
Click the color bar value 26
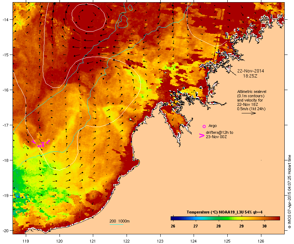pos(173,226)
